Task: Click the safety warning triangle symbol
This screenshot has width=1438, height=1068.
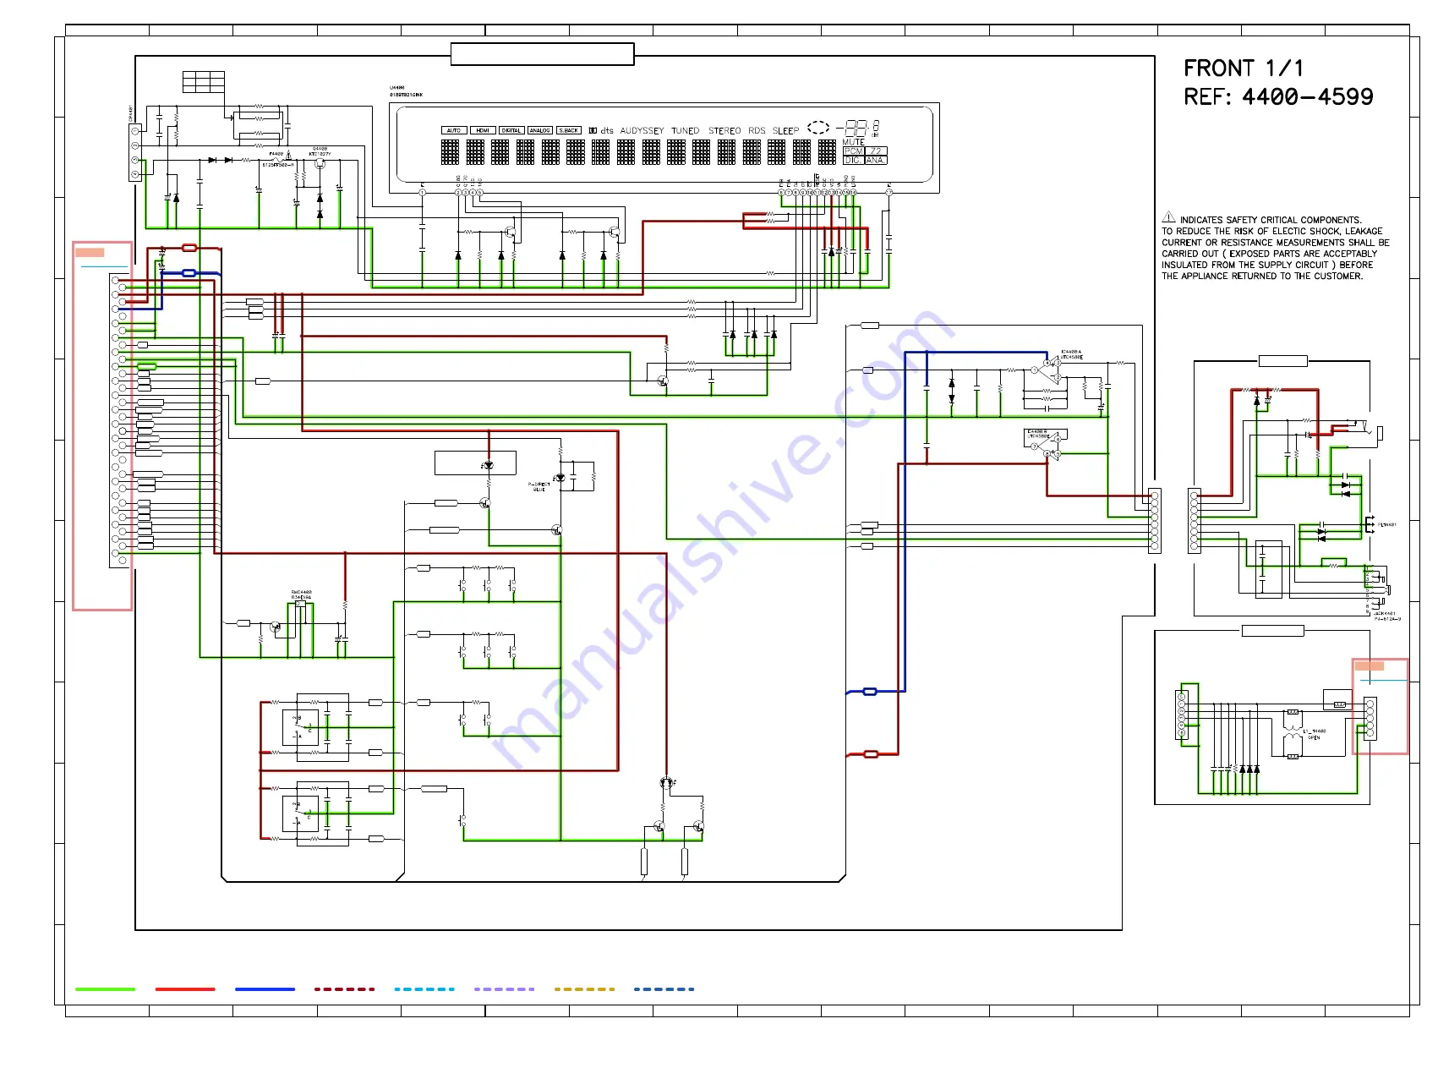Action: (1169, 217)
